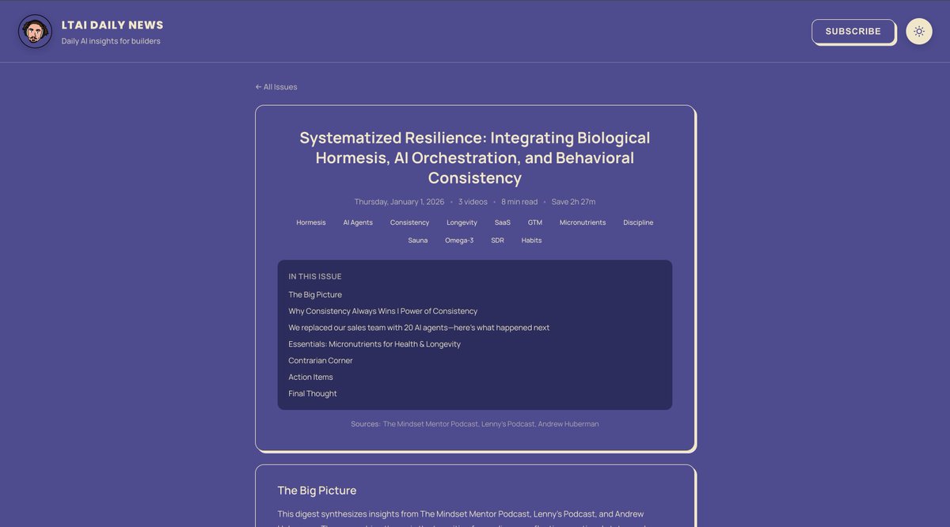Toggle the light/dark theme sun button
950x527 pixels.
(919, 32)
